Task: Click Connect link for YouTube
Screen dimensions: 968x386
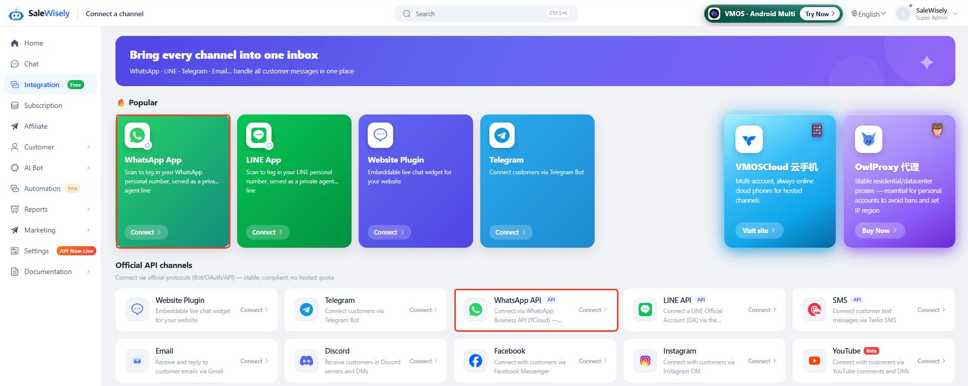Action: pos(931,361)
